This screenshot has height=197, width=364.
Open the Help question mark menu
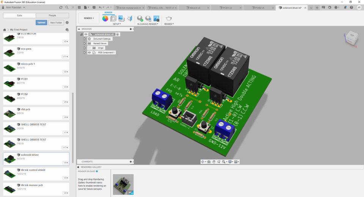click(351, 8)
